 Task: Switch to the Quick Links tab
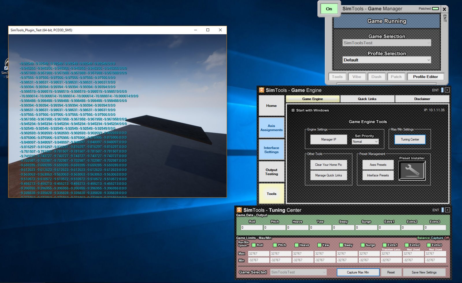click(x=367, y=99)
